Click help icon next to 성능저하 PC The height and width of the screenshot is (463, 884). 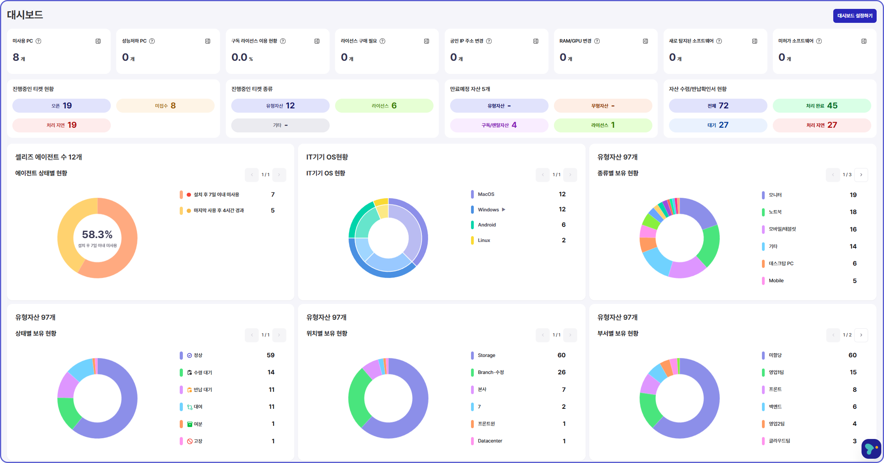point(152,41)
